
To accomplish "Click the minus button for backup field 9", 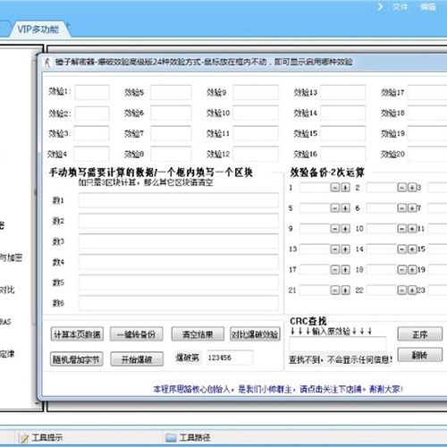I will (x=335, y=229).
